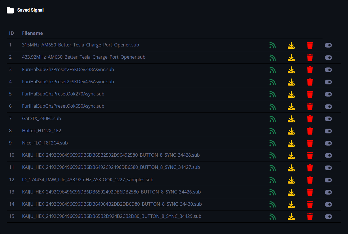
Task: Transmit the Nice_FLO_F8F2C4 signal
Action: click(x=272, y=143)
